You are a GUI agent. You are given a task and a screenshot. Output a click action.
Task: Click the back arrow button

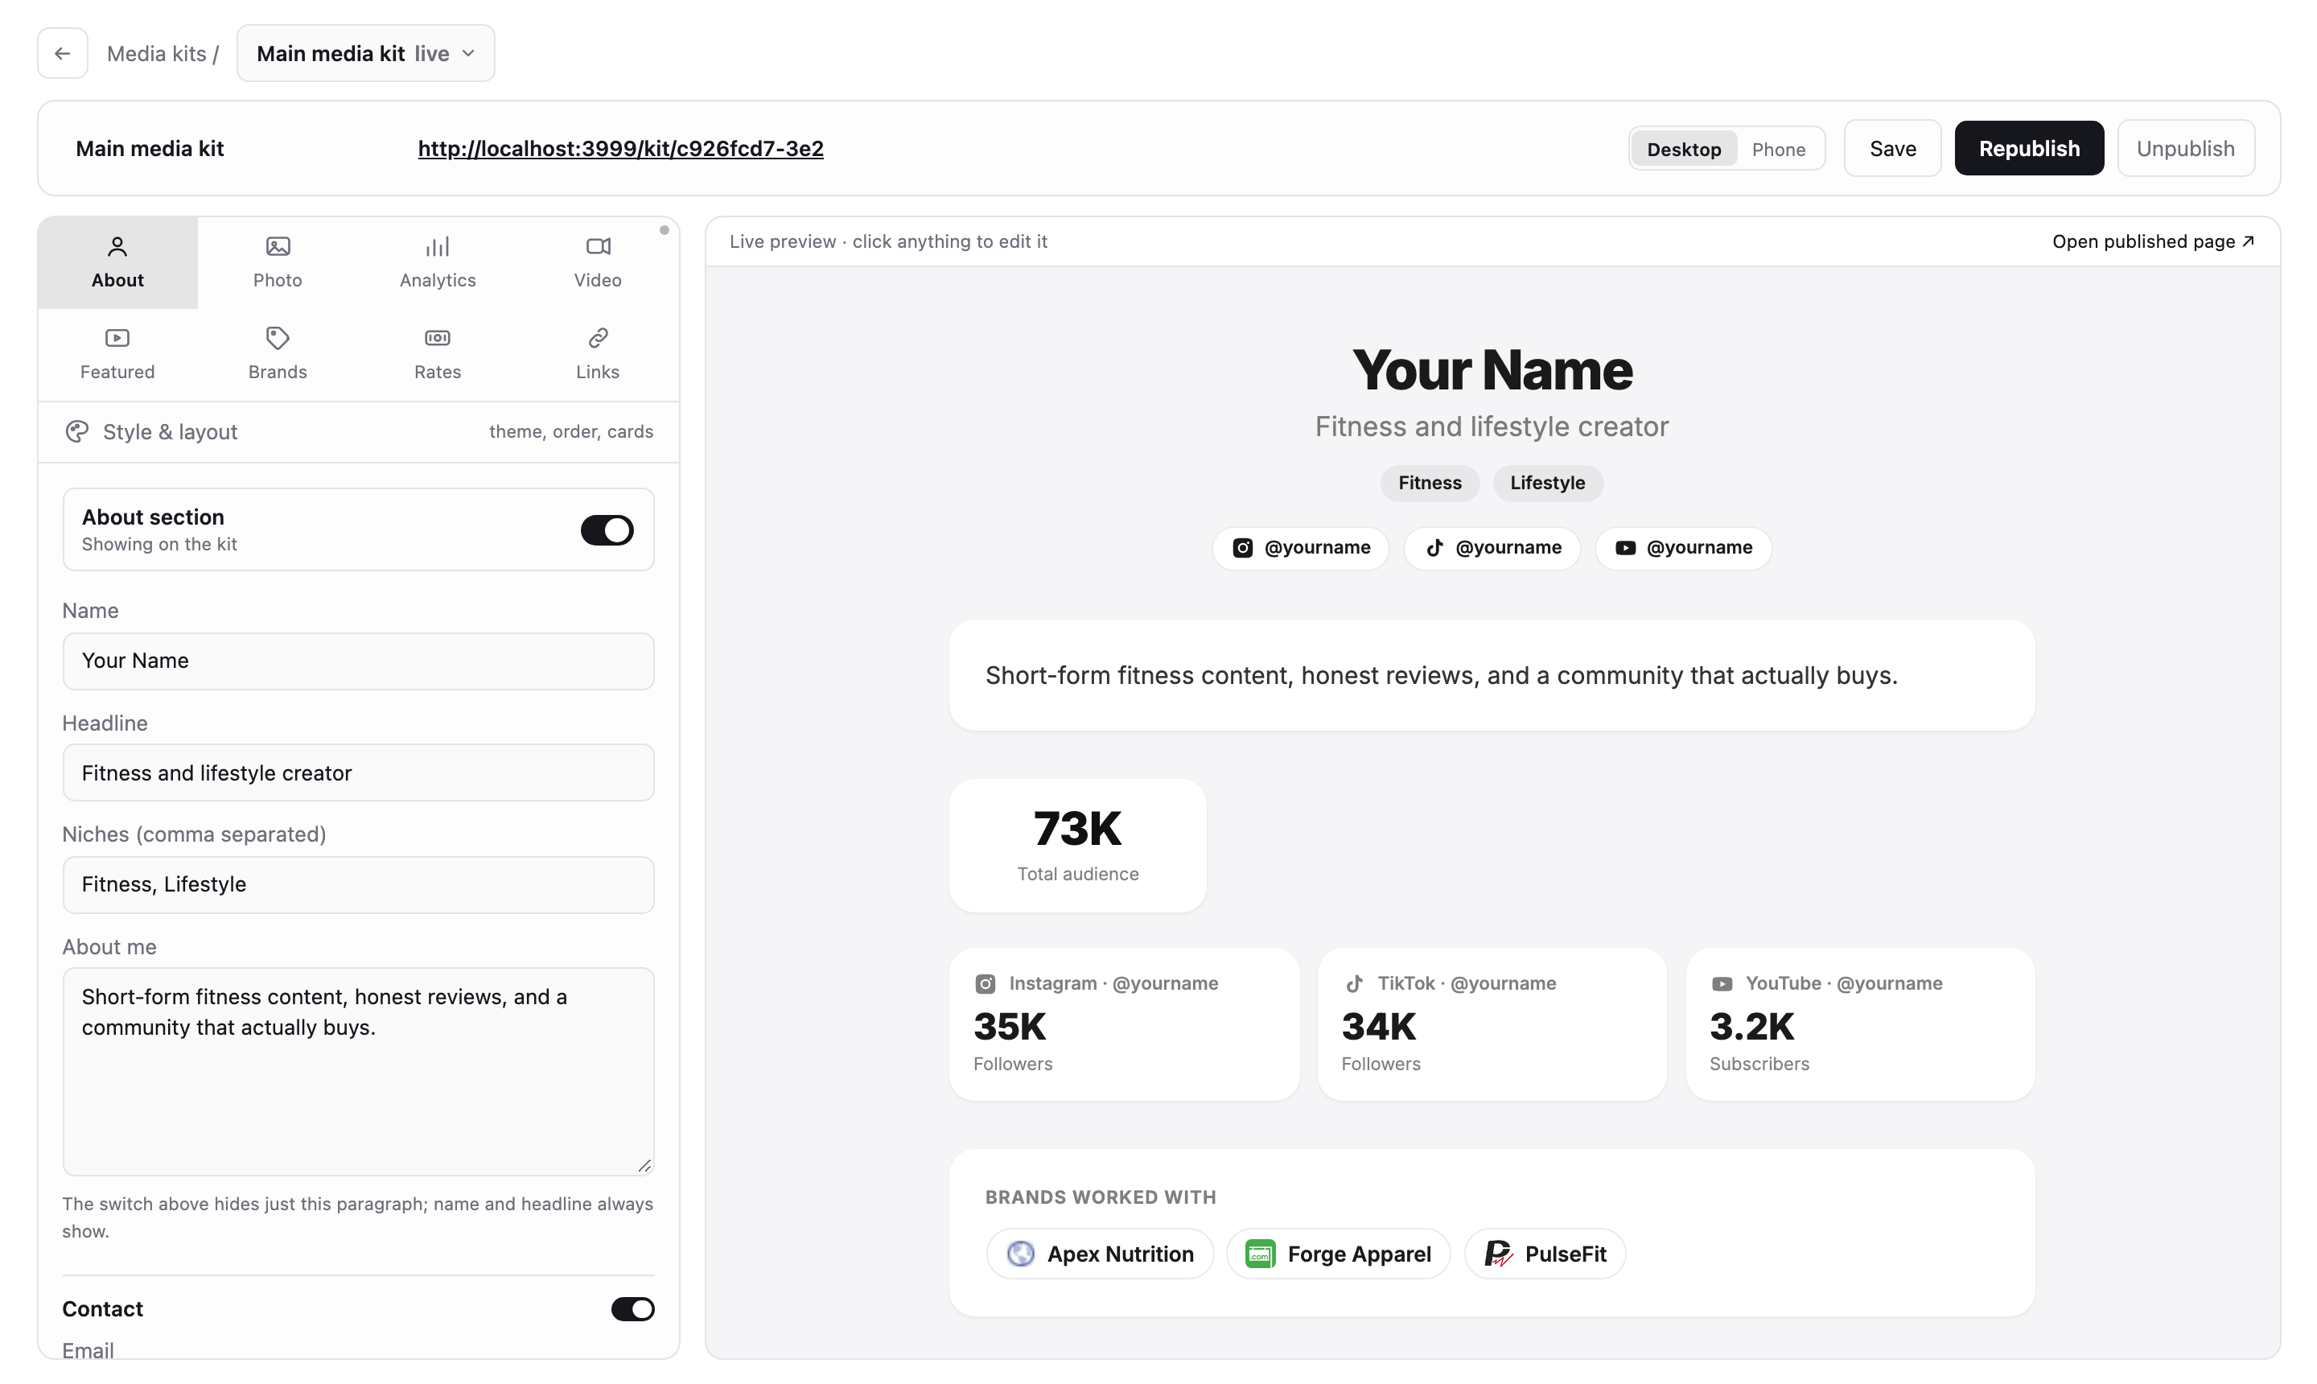pos(63,53)
